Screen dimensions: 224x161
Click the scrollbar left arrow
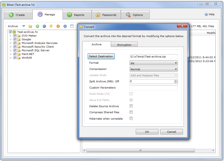click(x=84, y=151)
